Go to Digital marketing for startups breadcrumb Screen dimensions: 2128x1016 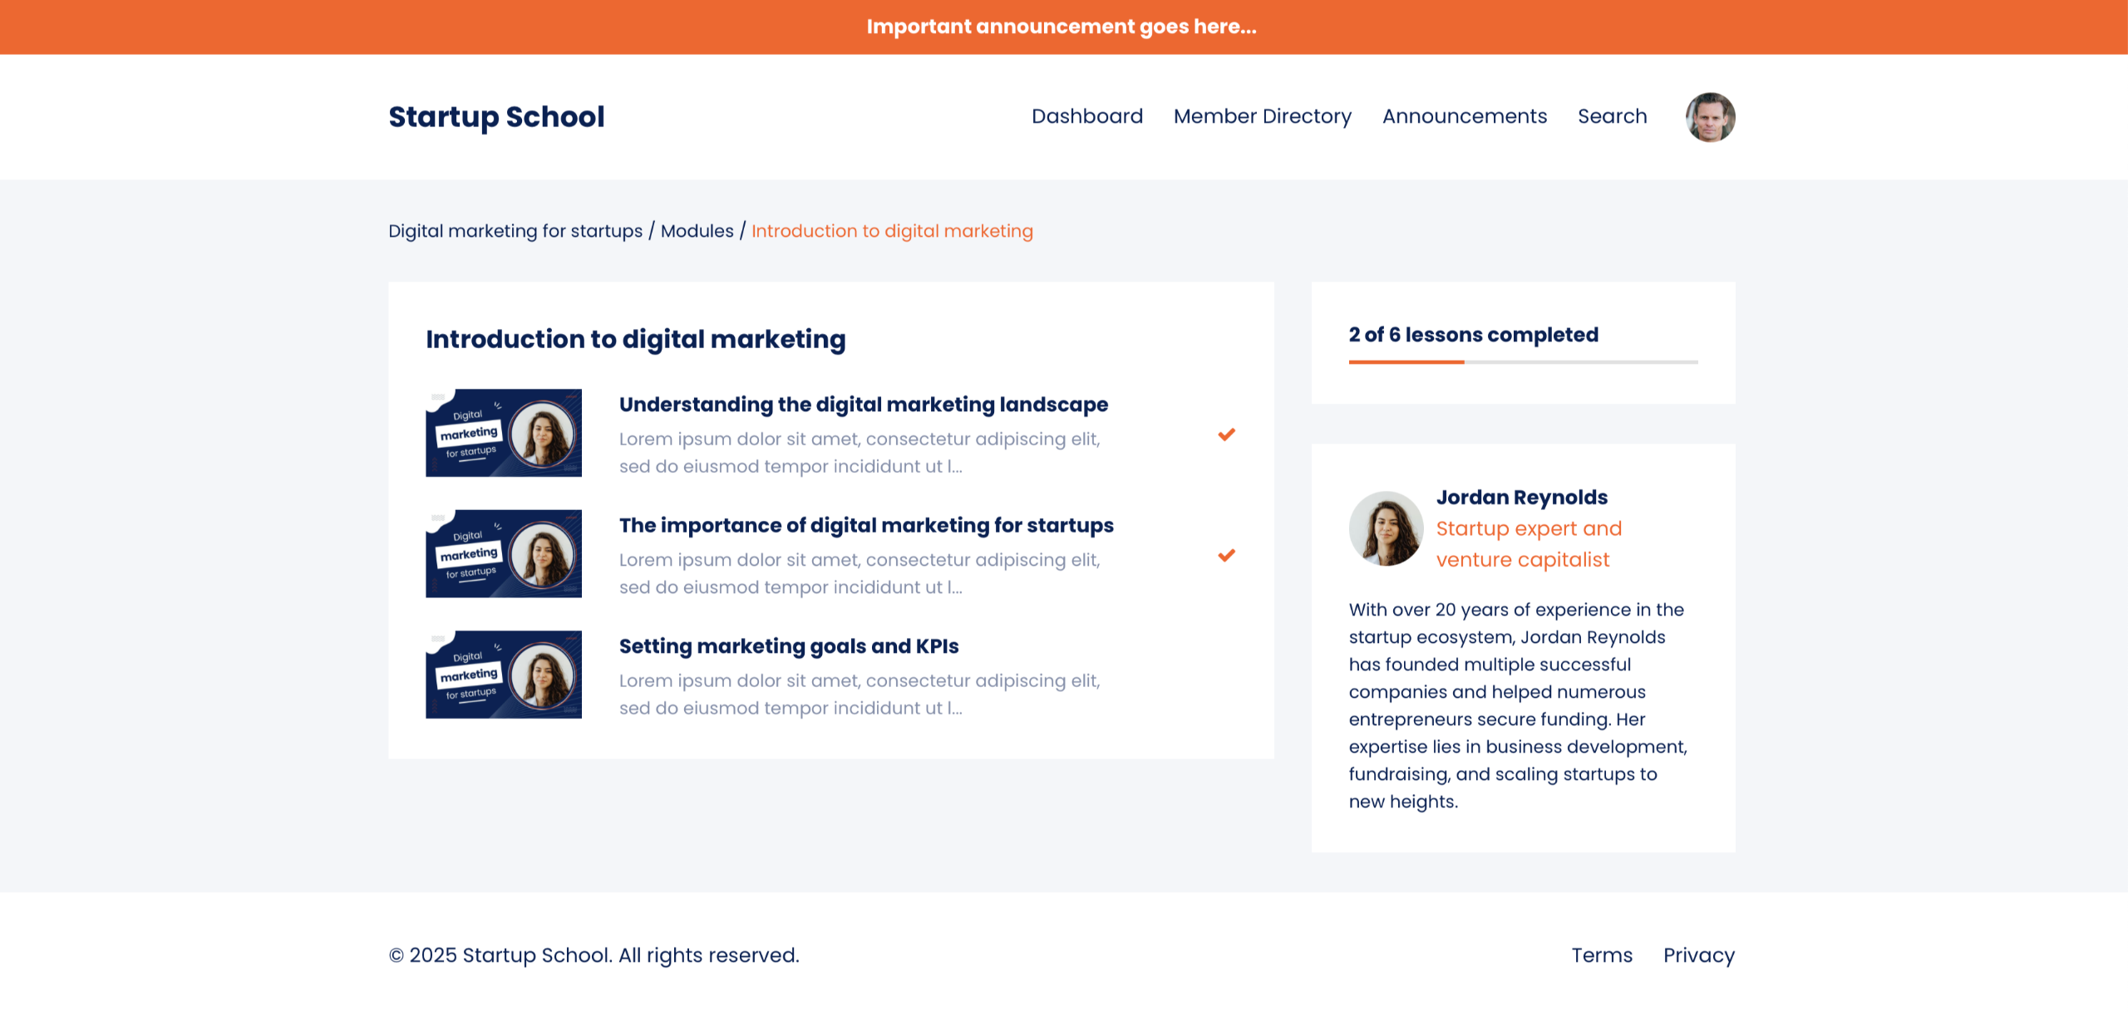[x=515, y=231]
